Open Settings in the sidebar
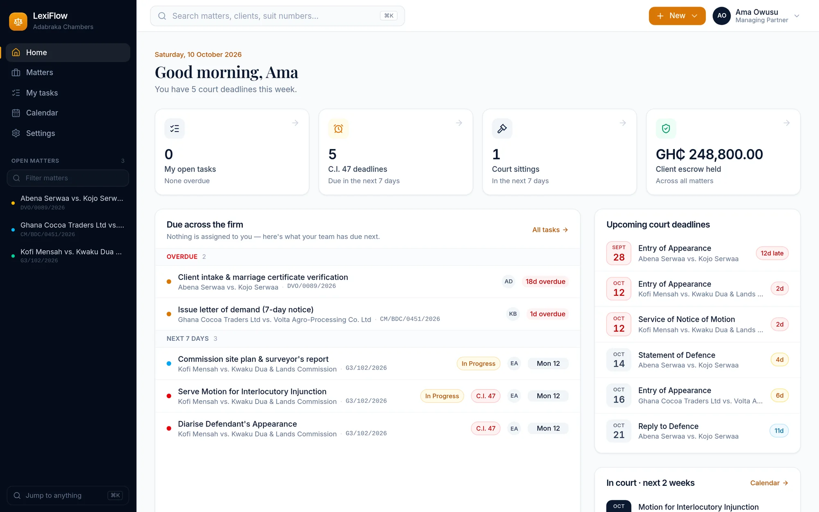Screen dimensions: 819x512 click(68, 133)
